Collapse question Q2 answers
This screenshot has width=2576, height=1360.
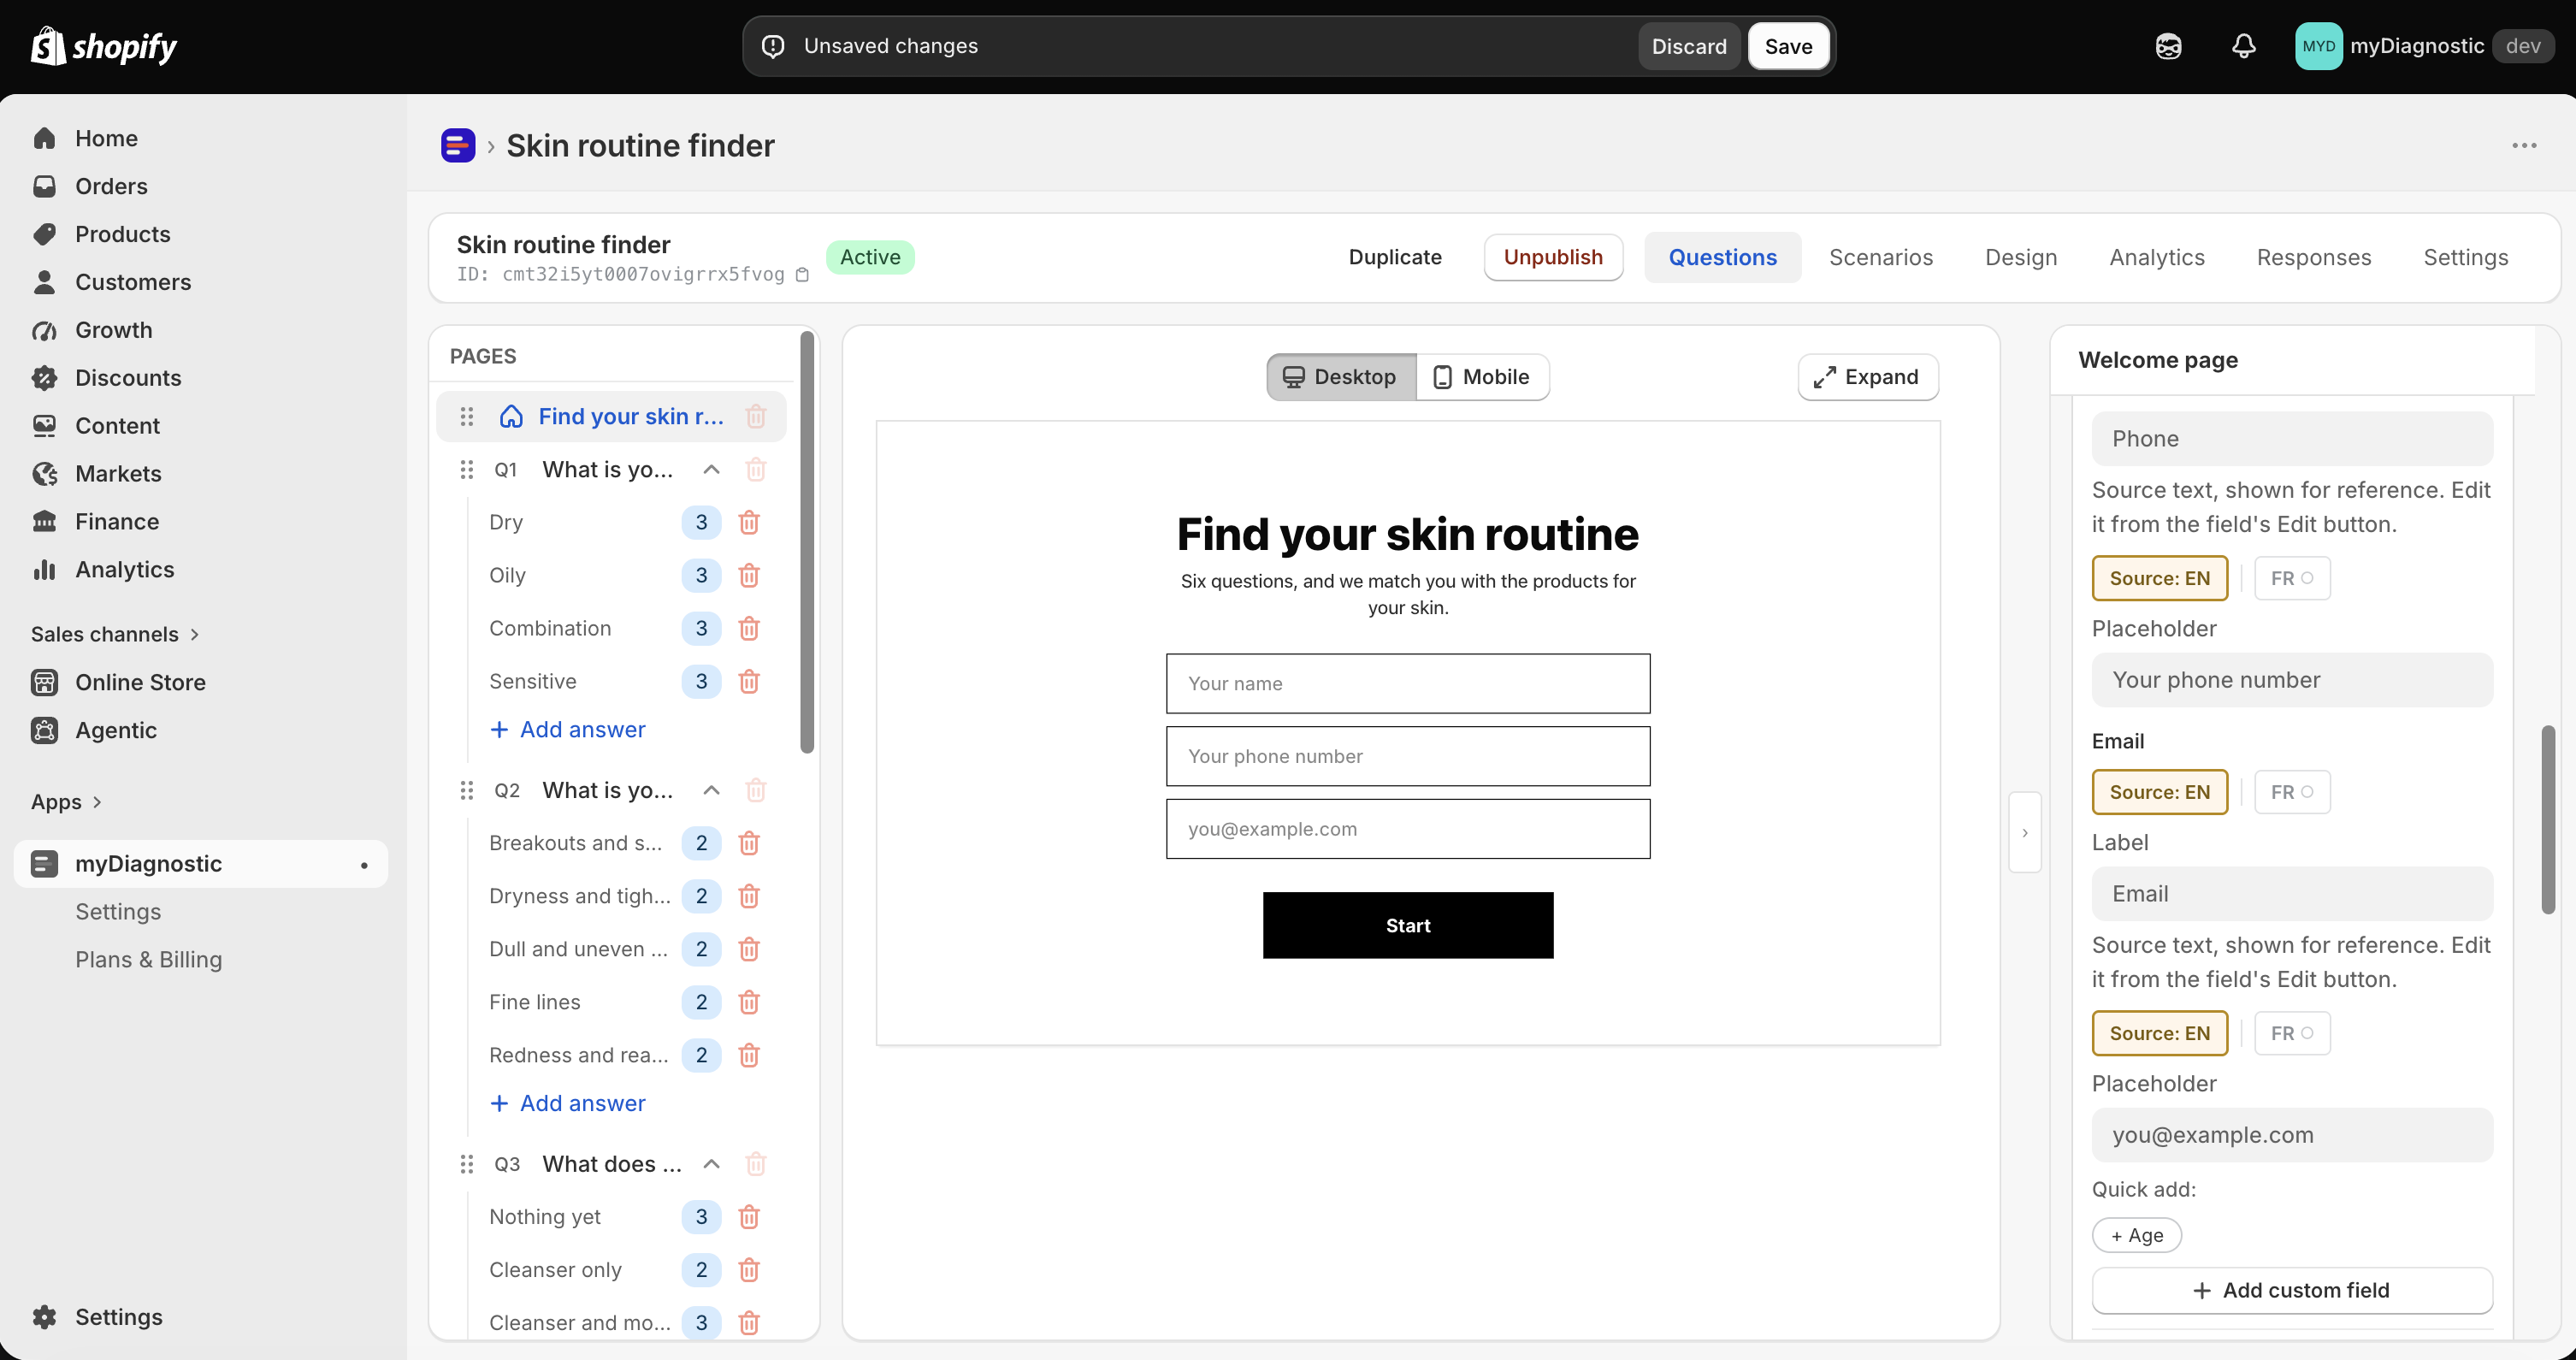(x=711, y=791)
